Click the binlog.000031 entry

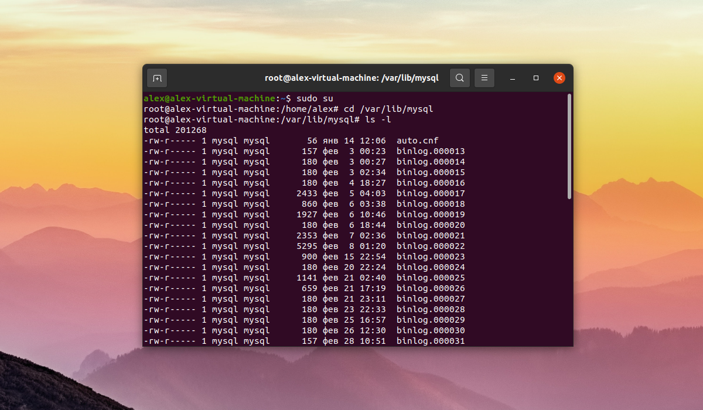click(430, 341)
